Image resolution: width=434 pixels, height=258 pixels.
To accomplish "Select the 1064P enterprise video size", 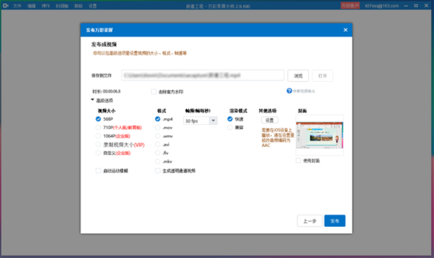I will point(98,136).
